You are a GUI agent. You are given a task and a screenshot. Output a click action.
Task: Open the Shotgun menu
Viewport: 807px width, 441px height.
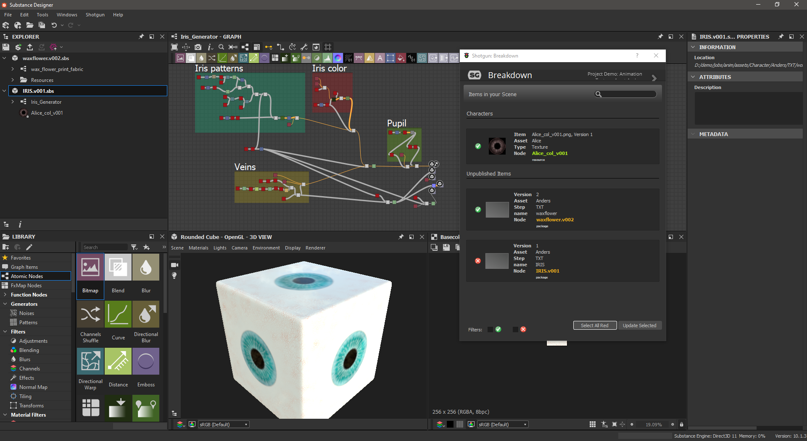pos(95,15)
